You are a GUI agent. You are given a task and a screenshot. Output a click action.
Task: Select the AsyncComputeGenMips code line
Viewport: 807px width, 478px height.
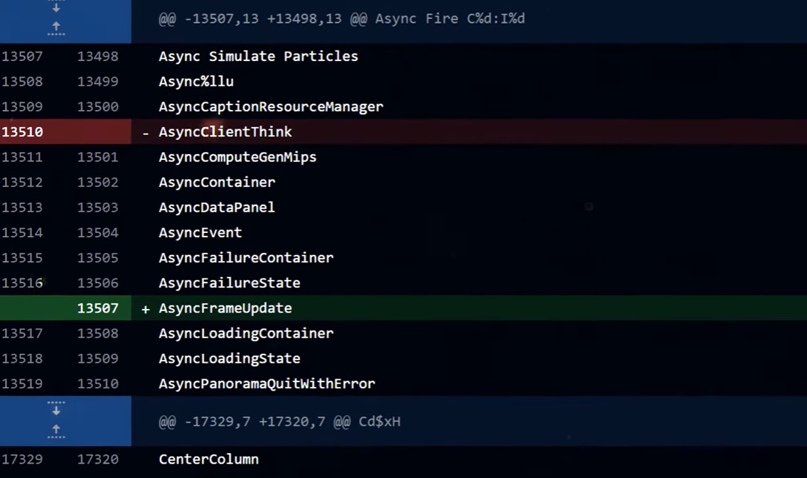[237, 157]
